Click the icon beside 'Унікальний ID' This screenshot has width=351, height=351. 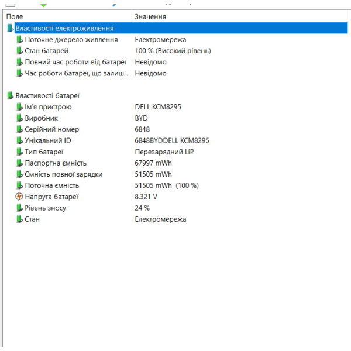click(x=19, y=140)
